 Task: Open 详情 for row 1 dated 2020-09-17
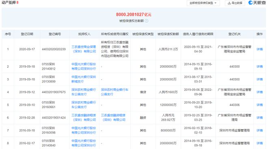[259, 49]
